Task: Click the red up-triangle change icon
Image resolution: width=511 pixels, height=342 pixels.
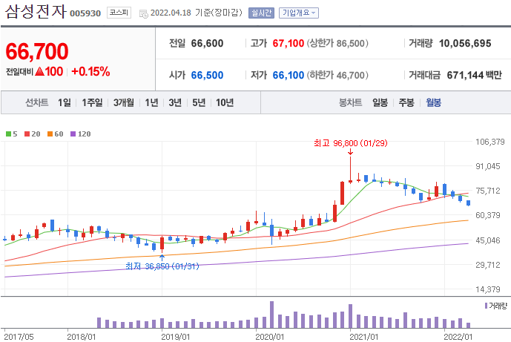Action: [39, 71]
